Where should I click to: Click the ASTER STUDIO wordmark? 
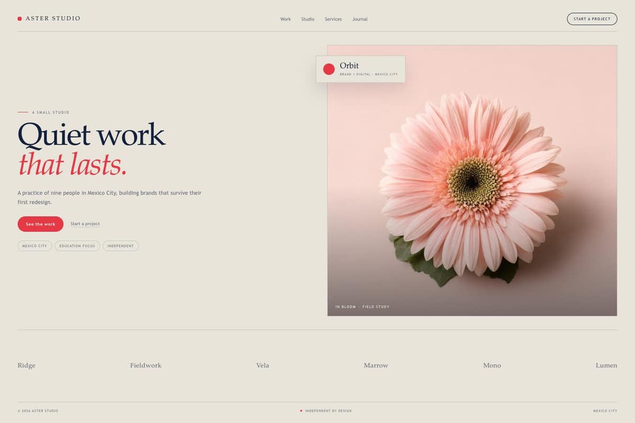53,19
